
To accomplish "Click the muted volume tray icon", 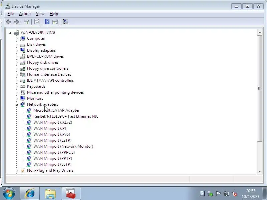I will pyautogui.click(x=234, y=194).
